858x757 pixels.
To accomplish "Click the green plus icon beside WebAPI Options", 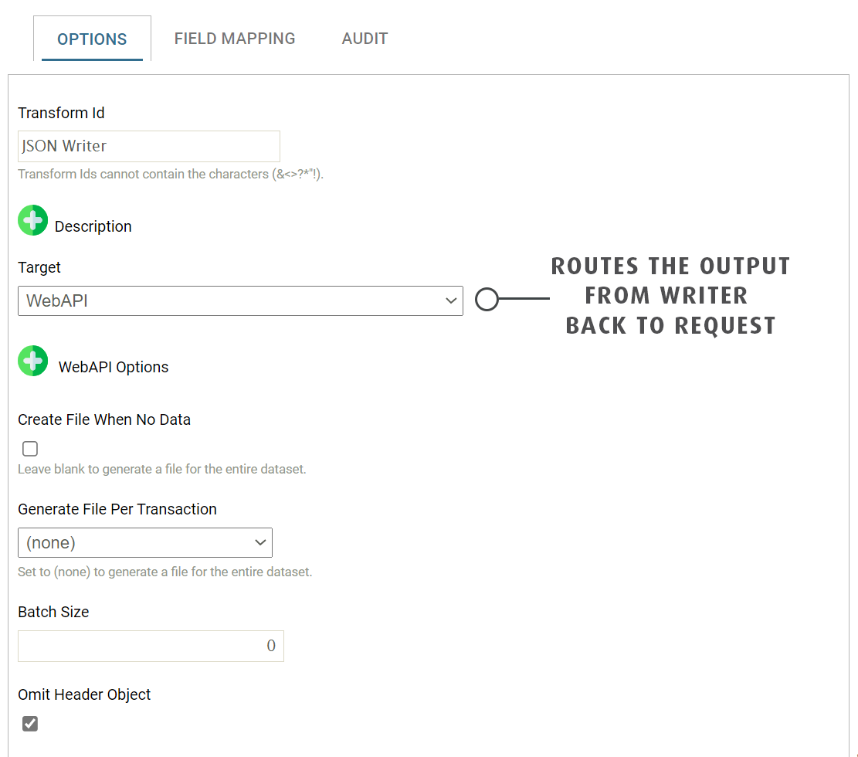I will pos(32,361).
